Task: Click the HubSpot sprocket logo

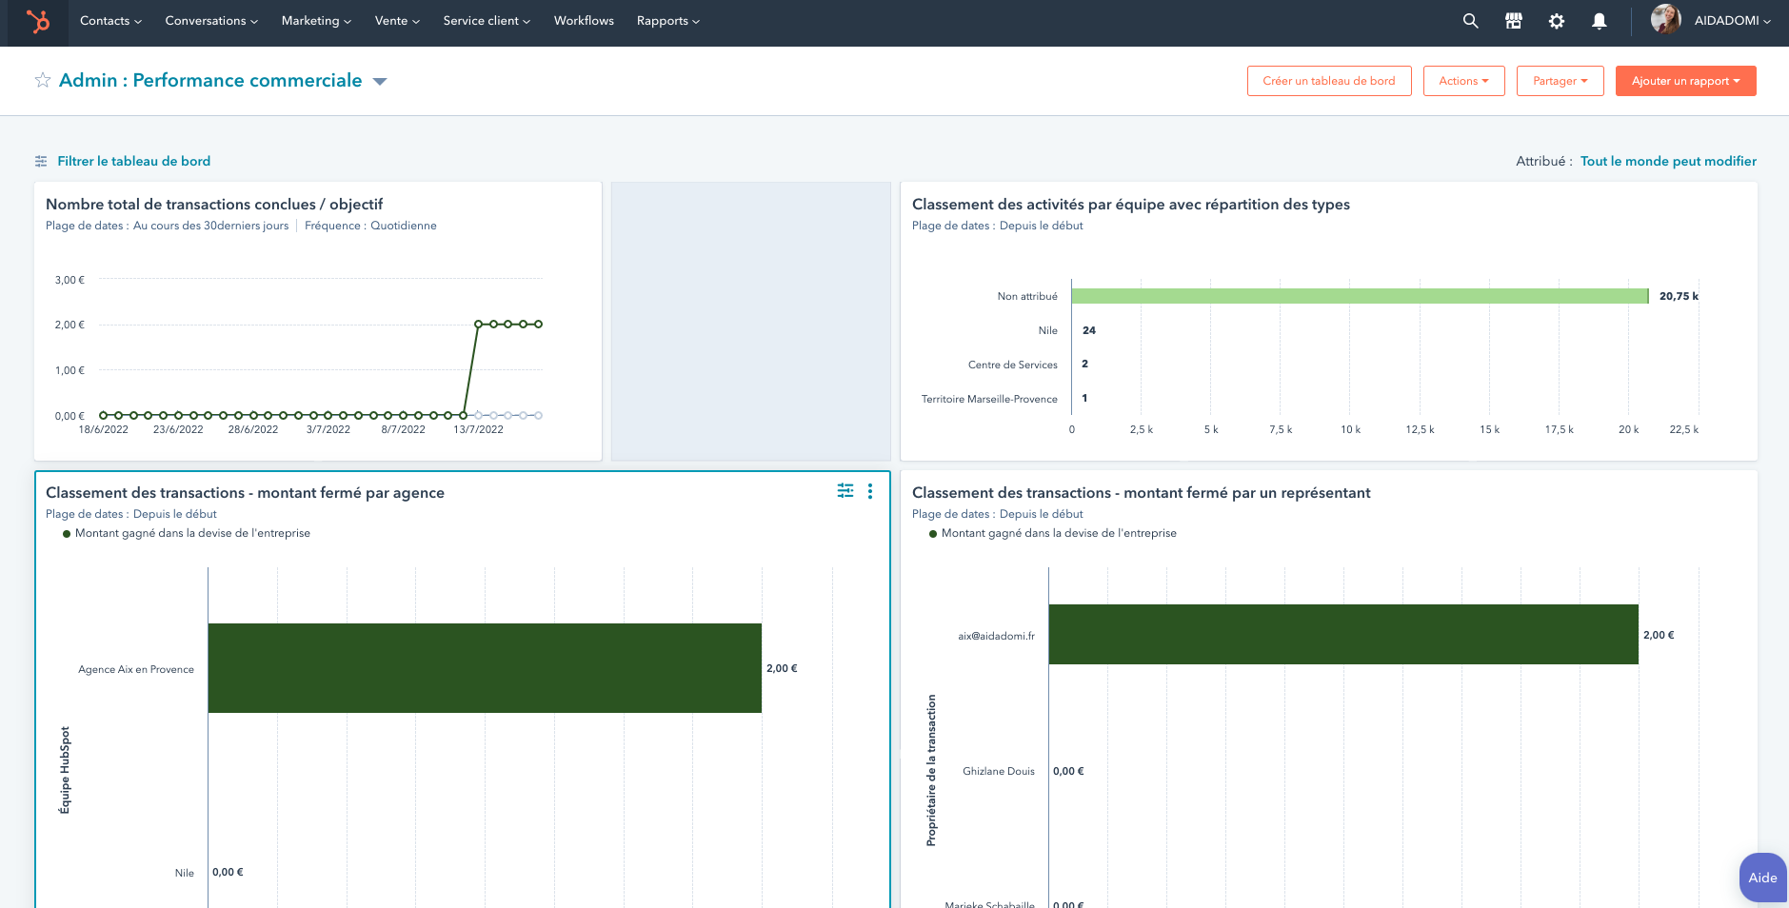Action: [38, 21]
